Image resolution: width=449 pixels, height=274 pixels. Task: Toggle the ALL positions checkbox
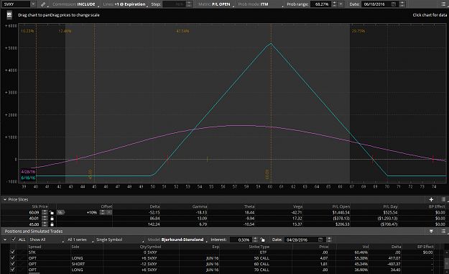(x=14, y=239)
